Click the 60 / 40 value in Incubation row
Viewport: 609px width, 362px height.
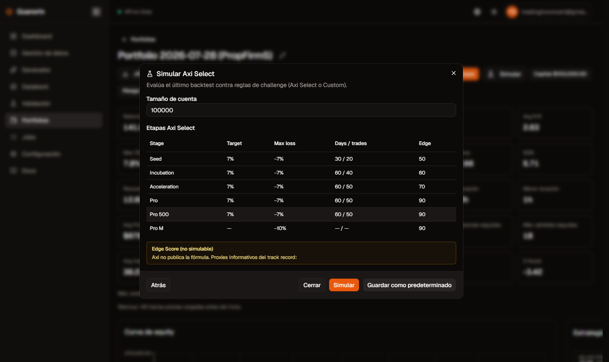(344, 173)
